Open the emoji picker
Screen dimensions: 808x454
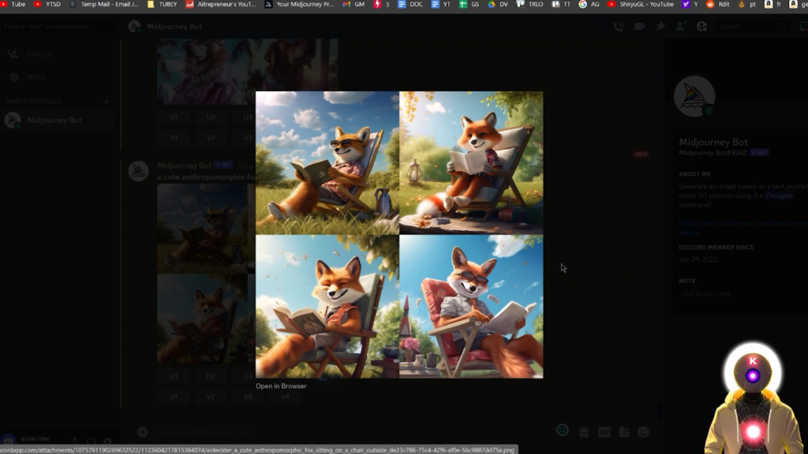(x=643, y=433)
